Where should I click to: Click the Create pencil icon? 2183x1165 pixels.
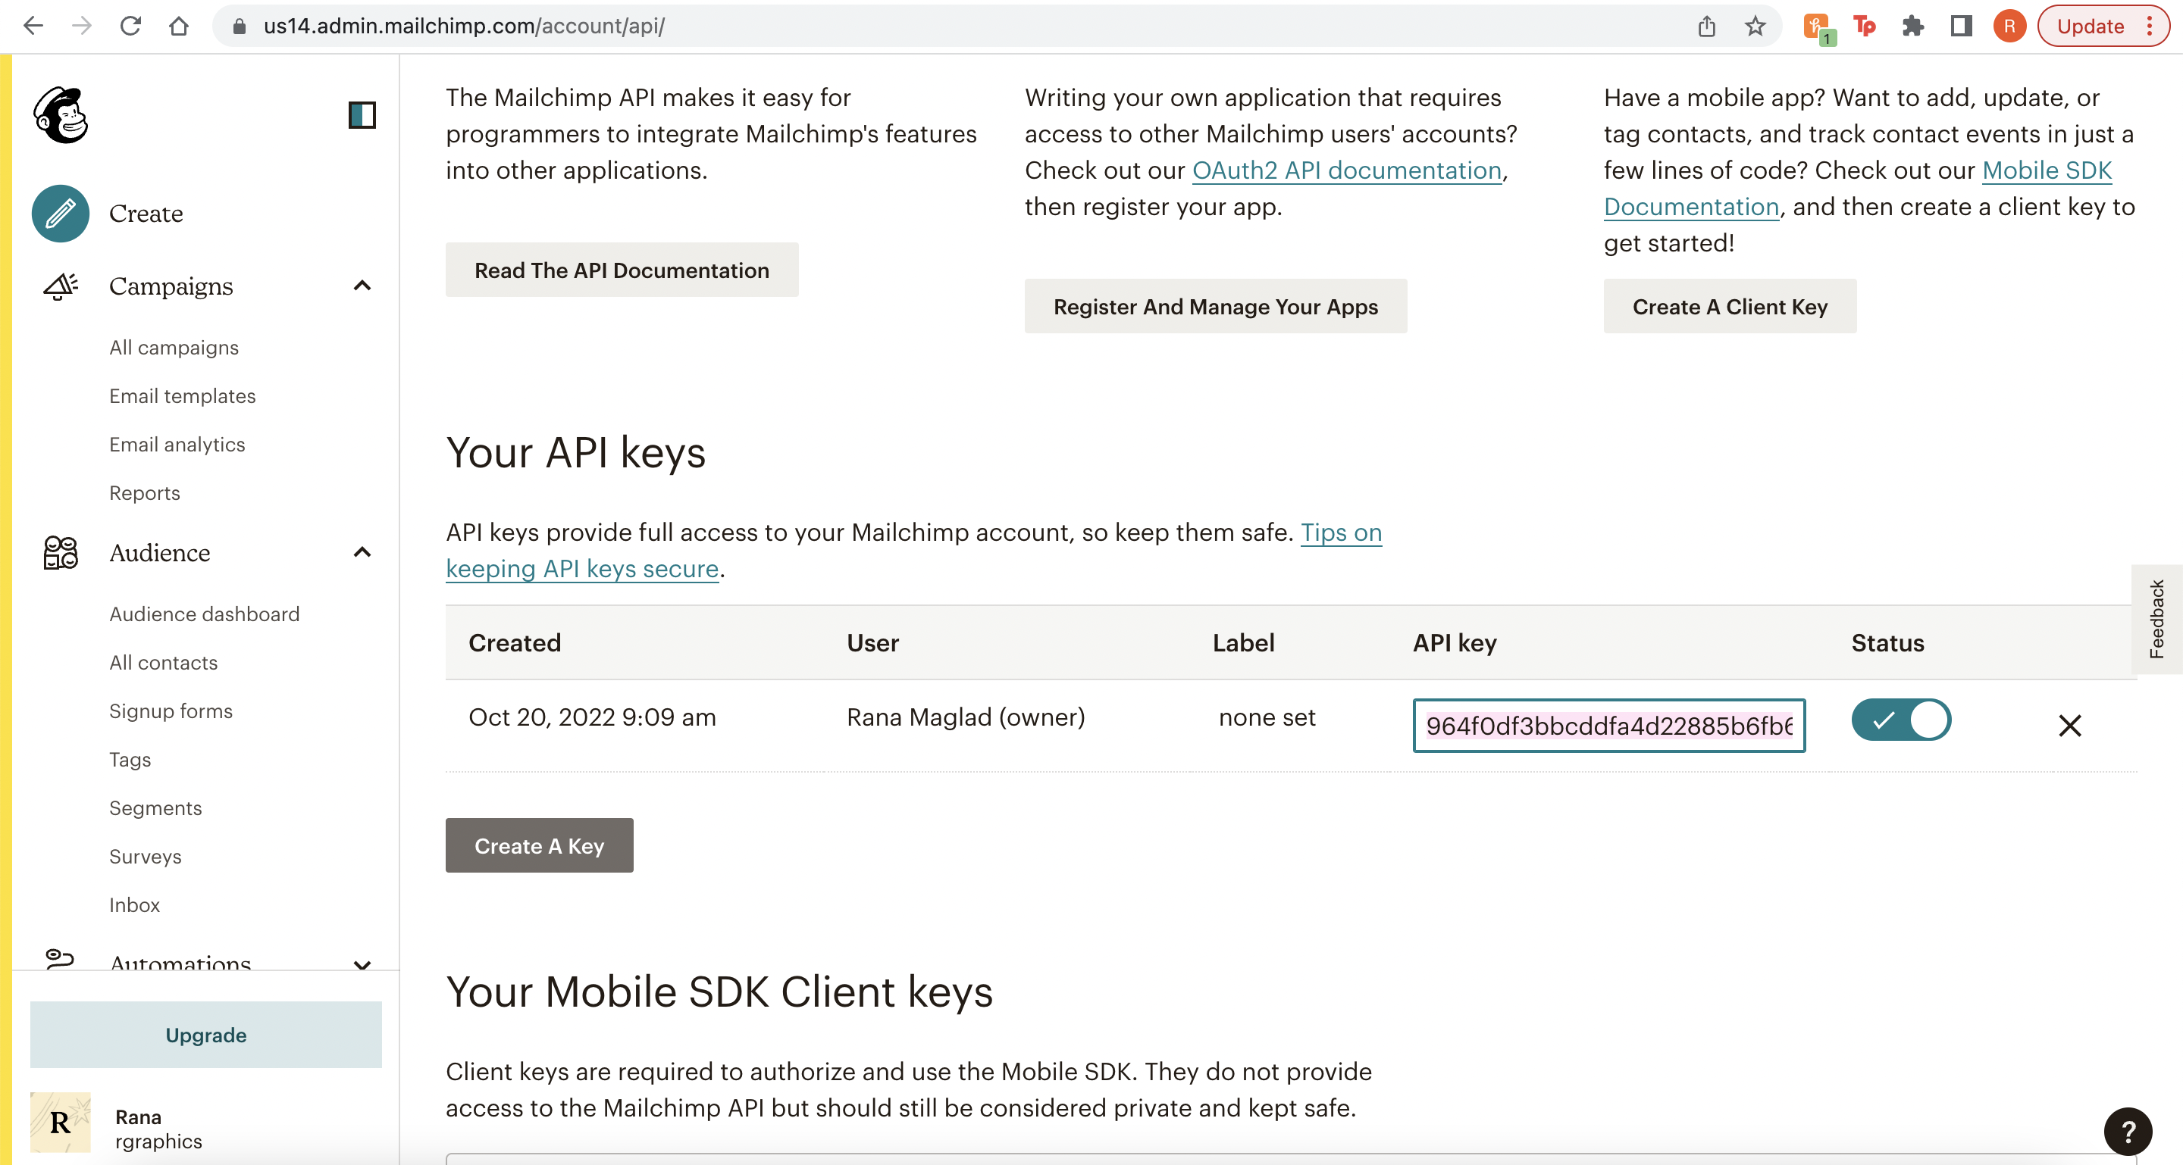click(x=60, y=214)
